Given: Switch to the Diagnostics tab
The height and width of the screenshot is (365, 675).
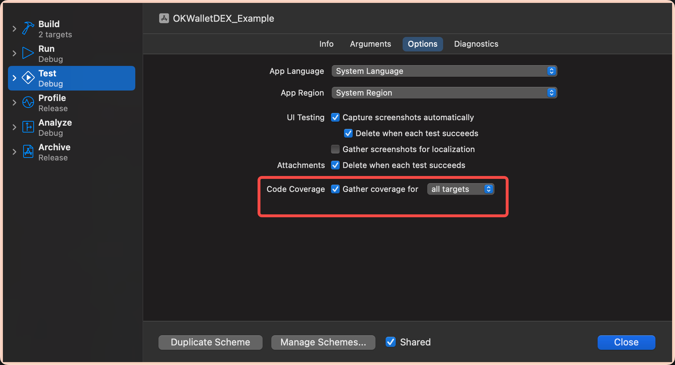Looking at the screenshot, I should click(476, 44).
